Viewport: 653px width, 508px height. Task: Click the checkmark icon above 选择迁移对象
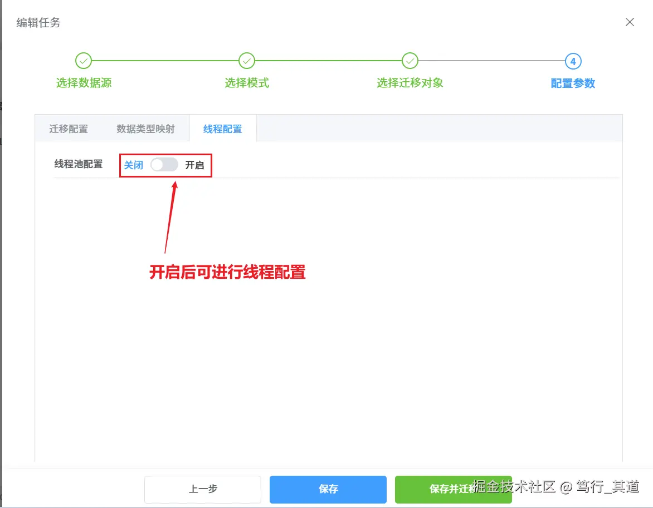click(410, 61)
